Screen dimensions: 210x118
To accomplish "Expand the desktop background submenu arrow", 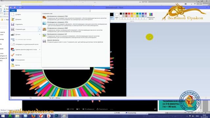I will (x=40, y=49).
